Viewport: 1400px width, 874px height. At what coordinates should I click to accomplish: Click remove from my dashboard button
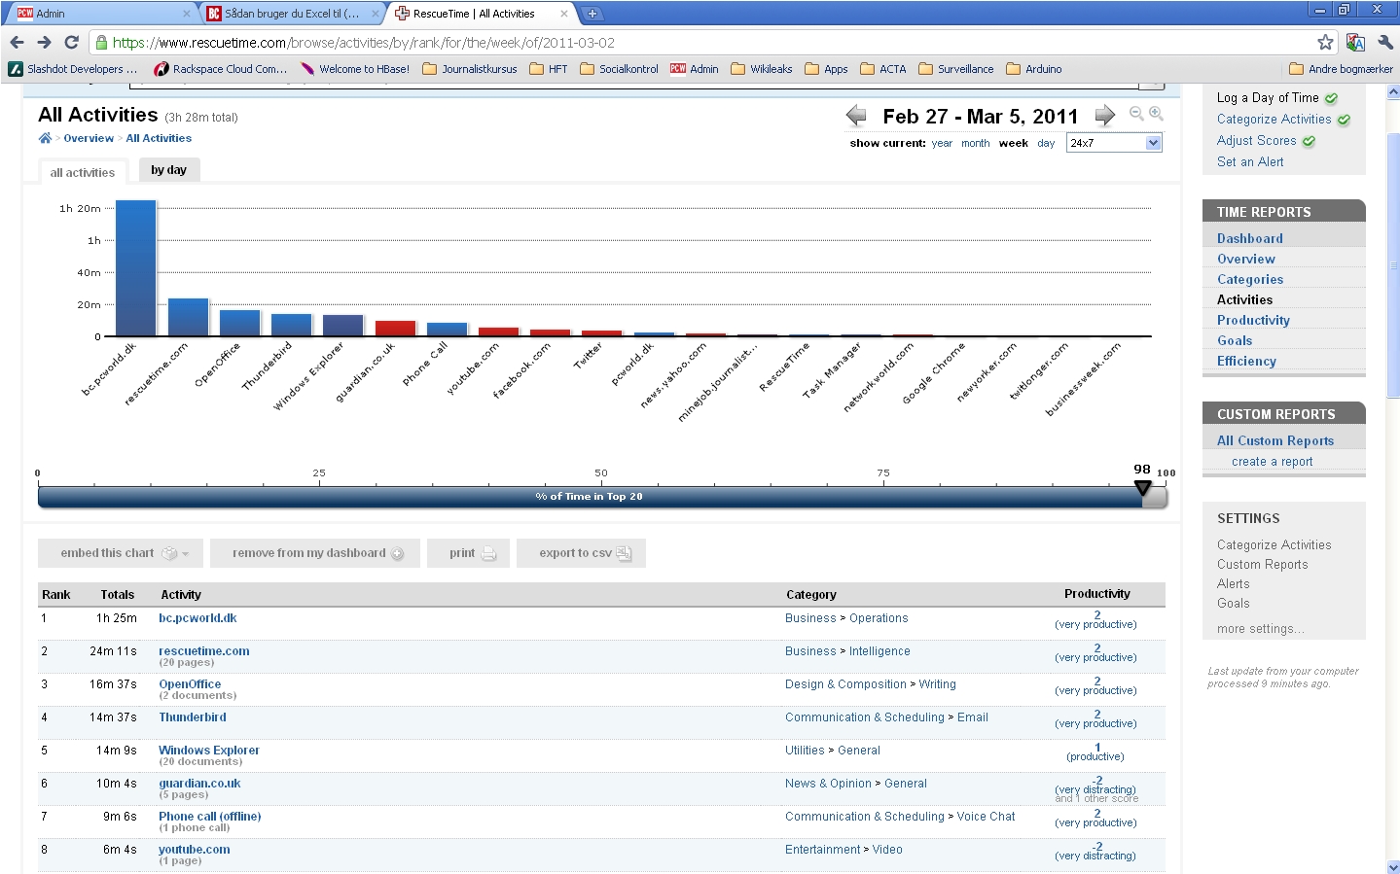[314, 553]
